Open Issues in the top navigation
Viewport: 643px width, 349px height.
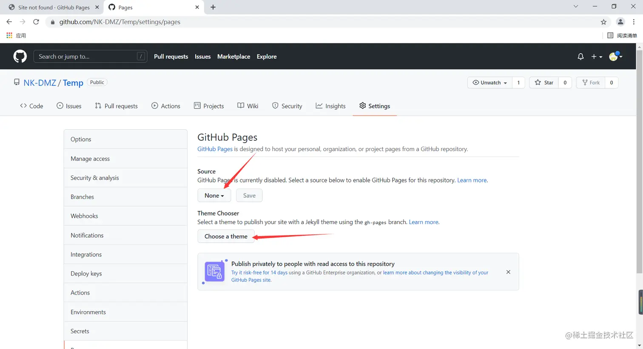click(x=203, y=57)
